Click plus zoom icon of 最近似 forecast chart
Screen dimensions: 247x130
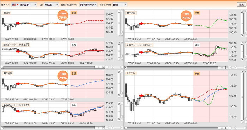[x=122, y=11]
